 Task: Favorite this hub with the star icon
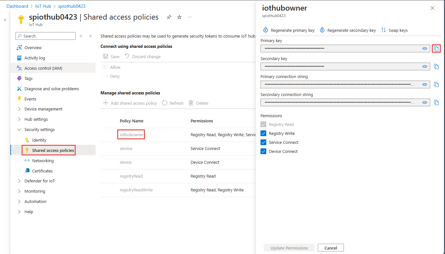179,17
